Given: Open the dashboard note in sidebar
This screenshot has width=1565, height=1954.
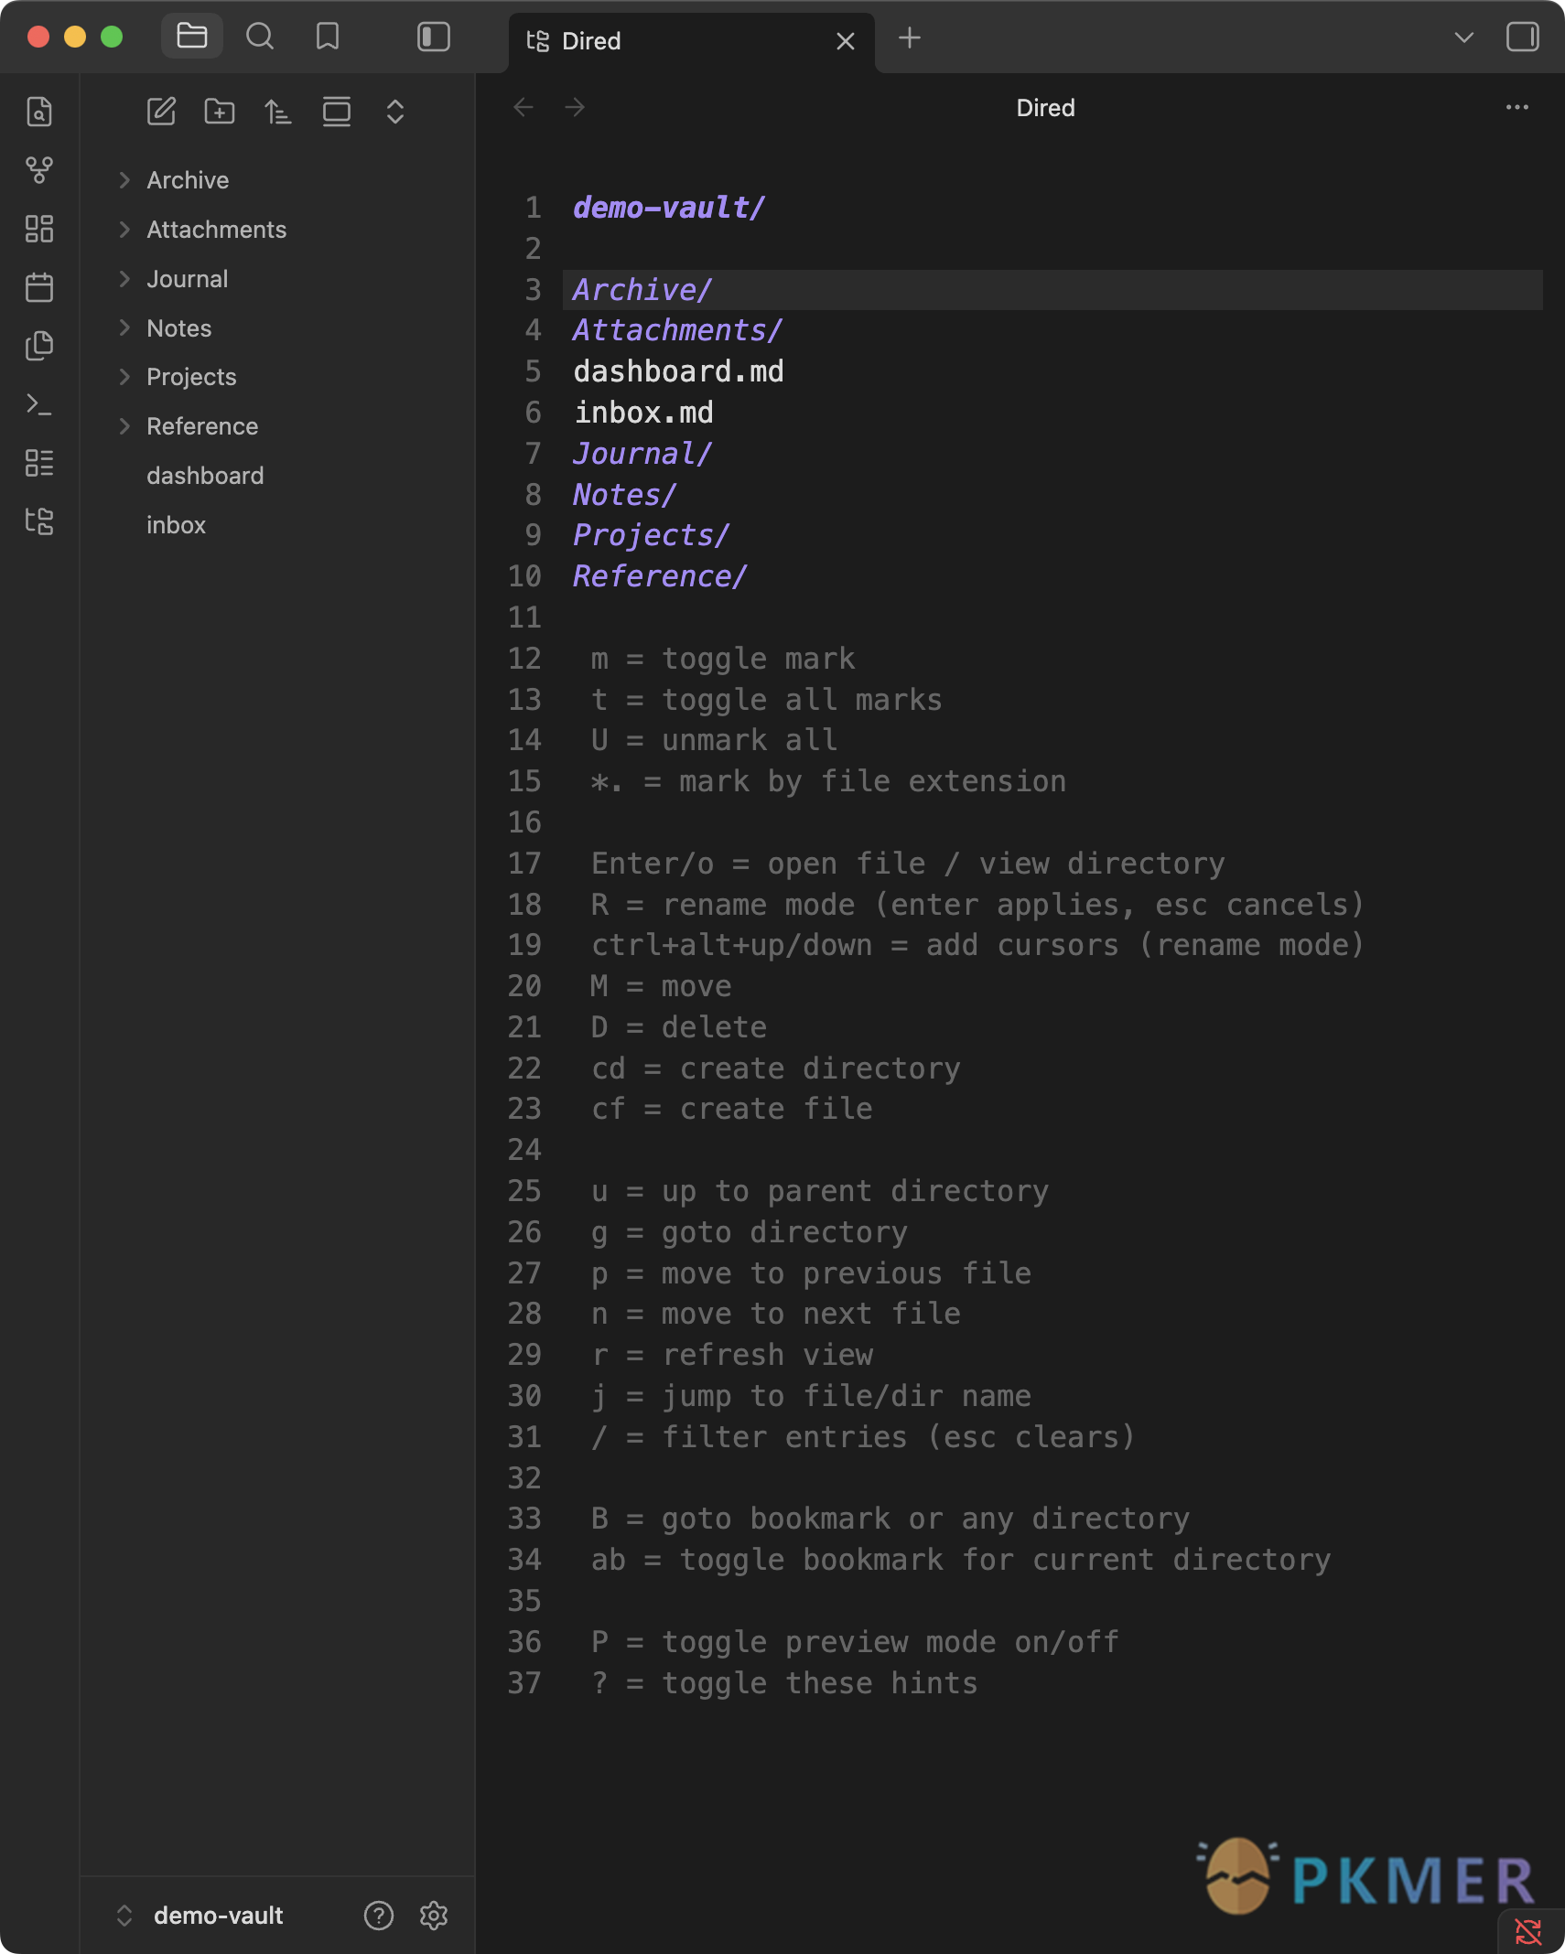Looking at the screenshot, I should 205,476.
